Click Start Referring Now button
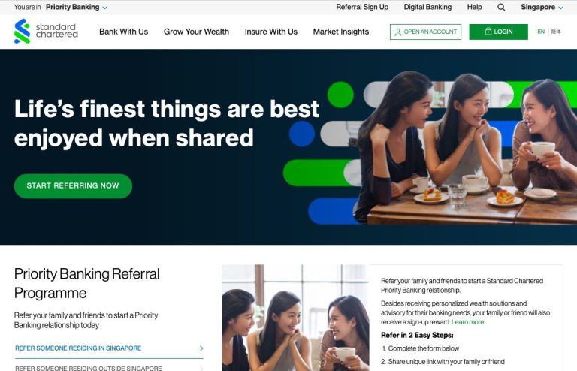This screenshot has height=371, width=577. 73,186
